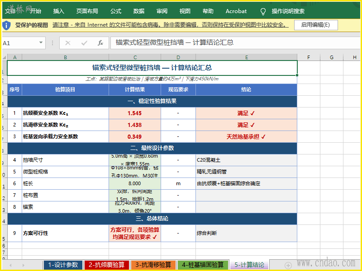Image resolution: width=362 pixels, height=271 pixels.
Task: Click the lightbulb search icon
Action: coord(263,12)
